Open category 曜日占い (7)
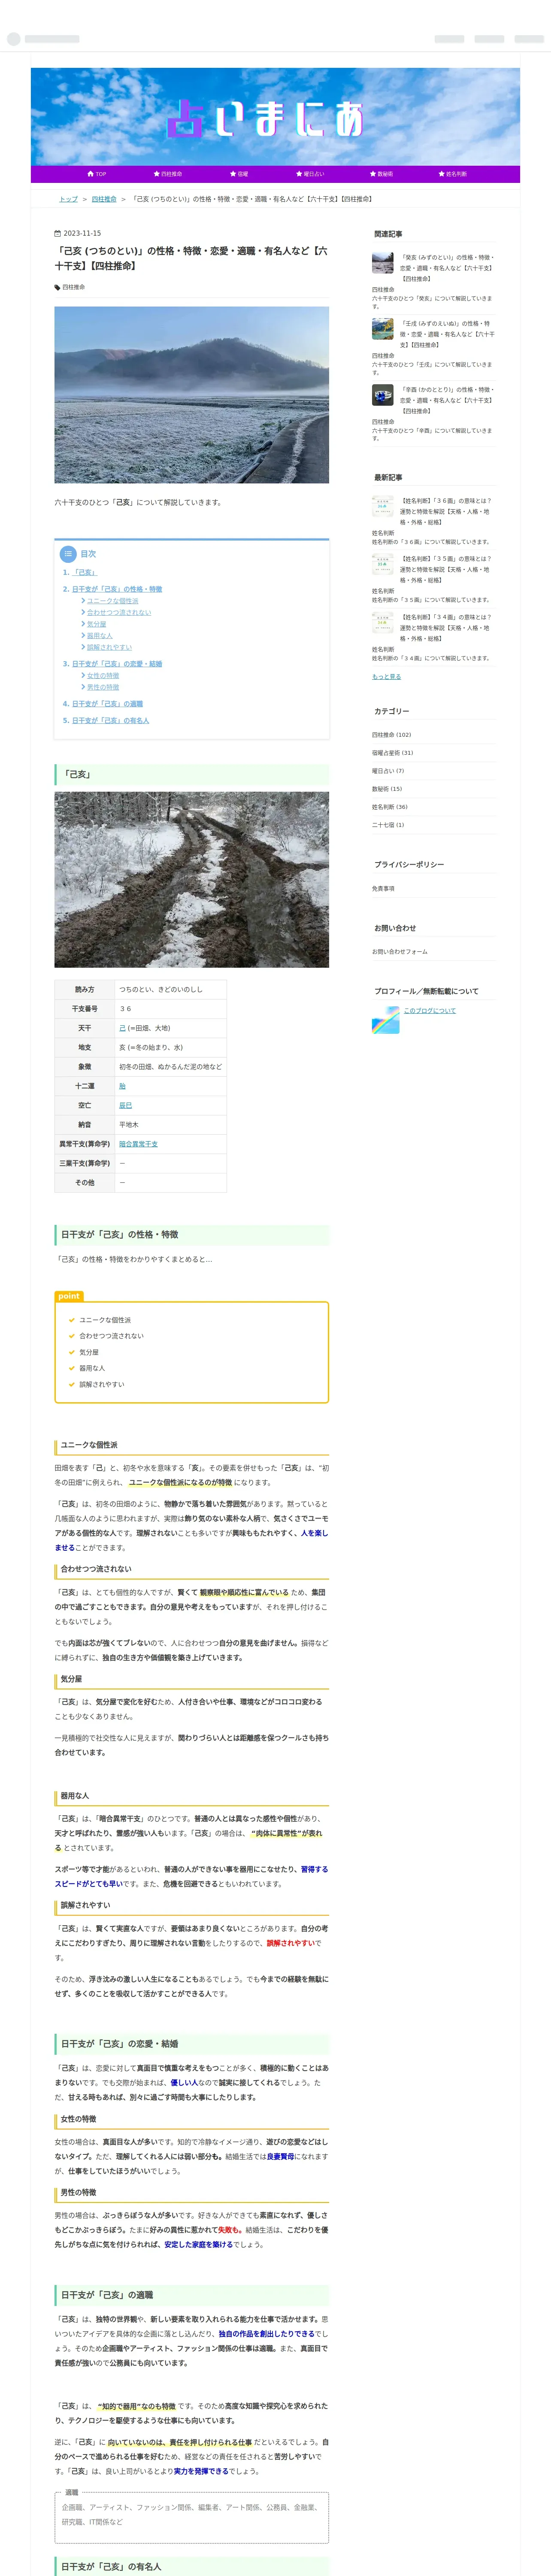The height and width of the screenshot is (2576, 551). pos(388,771)
